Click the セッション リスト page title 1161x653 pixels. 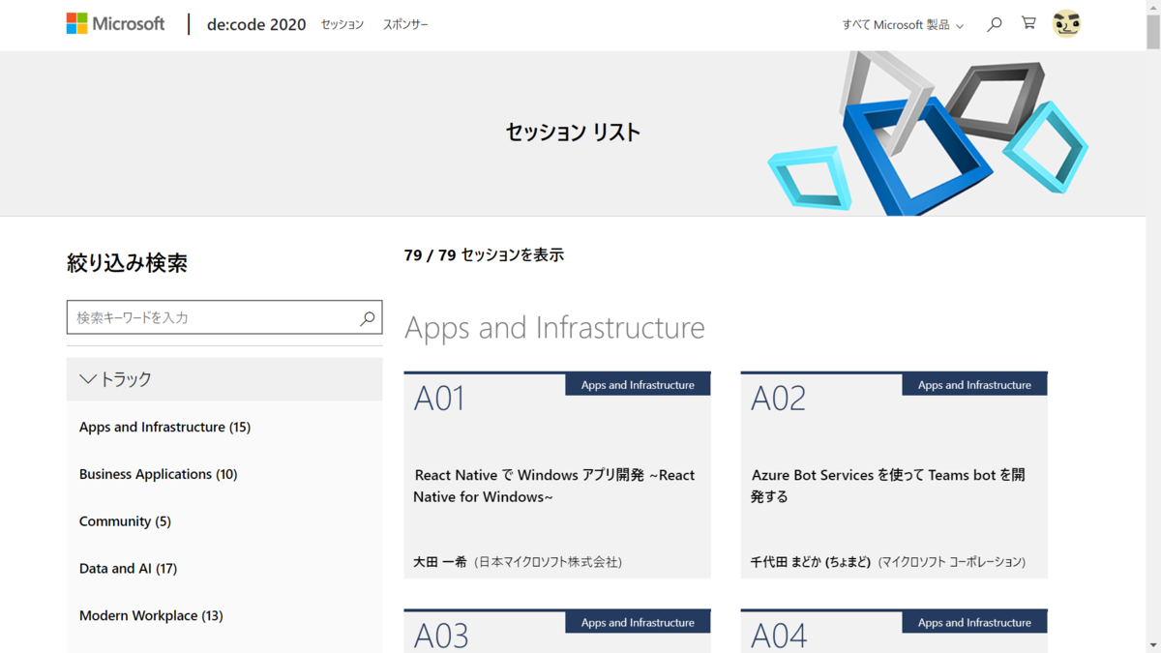click(x=573, y=133)
